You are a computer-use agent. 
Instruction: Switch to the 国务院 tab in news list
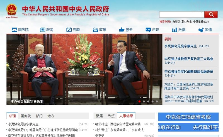pyautogui.click(x=26, y=116)
